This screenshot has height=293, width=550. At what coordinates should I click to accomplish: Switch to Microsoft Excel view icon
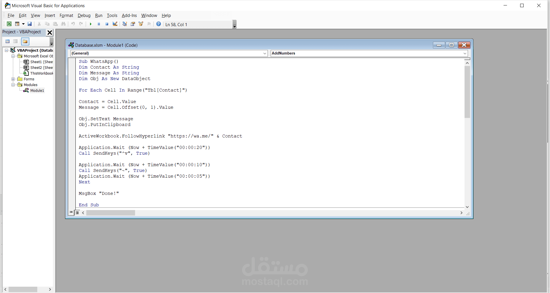(9, 24)
